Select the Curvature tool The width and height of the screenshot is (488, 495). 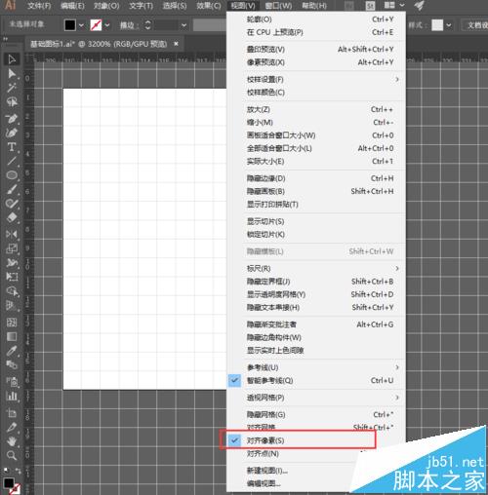12,133
